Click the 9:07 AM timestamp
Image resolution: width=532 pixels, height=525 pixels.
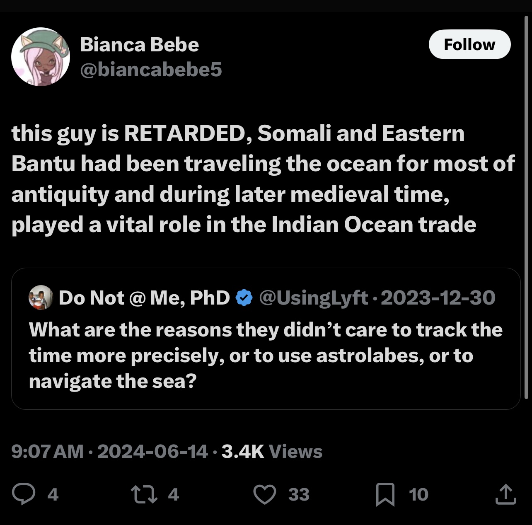point(47,452)
